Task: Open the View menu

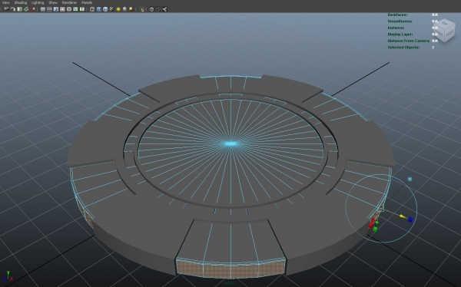Action: point(5,2)
